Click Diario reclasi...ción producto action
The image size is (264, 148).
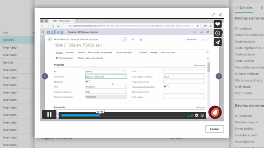coord(90,58)
